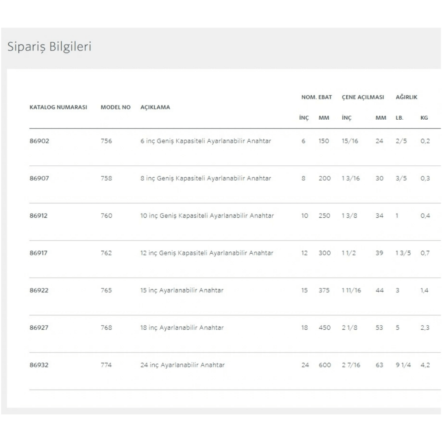Select '24 inç Ayarlanabilir Anahtar' description
This screenshot has height=442, width=442.
(183, 365)
